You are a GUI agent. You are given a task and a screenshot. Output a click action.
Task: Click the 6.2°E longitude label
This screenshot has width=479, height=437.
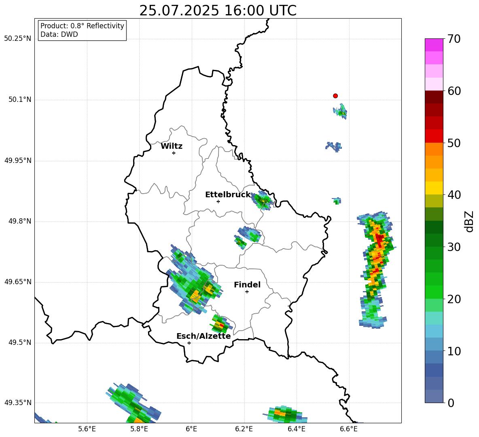point(244,429)
